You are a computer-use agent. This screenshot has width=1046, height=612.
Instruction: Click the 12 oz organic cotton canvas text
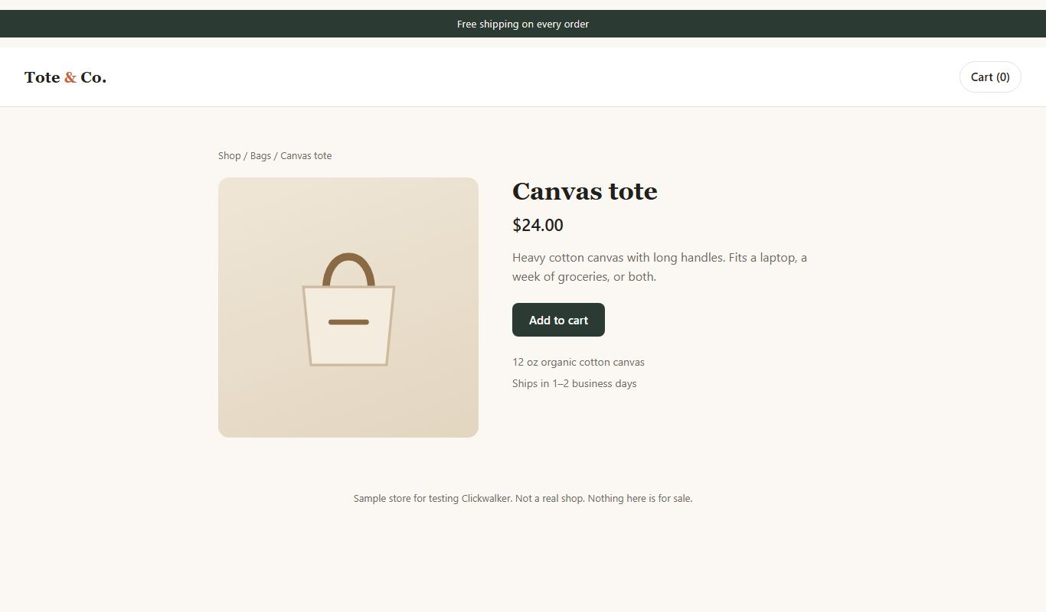pos(578,363)
